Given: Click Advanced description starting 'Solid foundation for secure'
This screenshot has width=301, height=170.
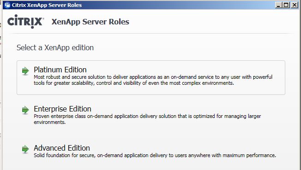Looking at the screenshot, I should (x=155, y=155).
